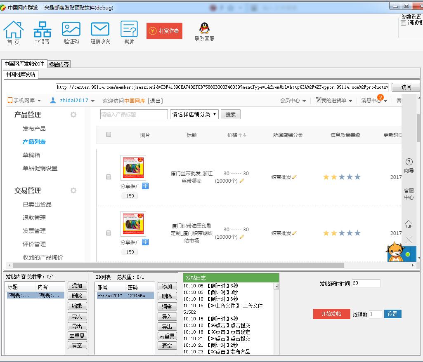Edit 织带批发 category pencil in first row
Viewport: 423px width, 362px height.
[294, 177]
